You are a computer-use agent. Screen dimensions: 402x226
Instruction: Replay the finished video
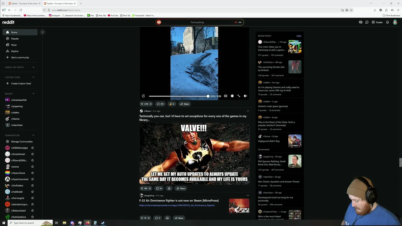click(x=143, y=96)
